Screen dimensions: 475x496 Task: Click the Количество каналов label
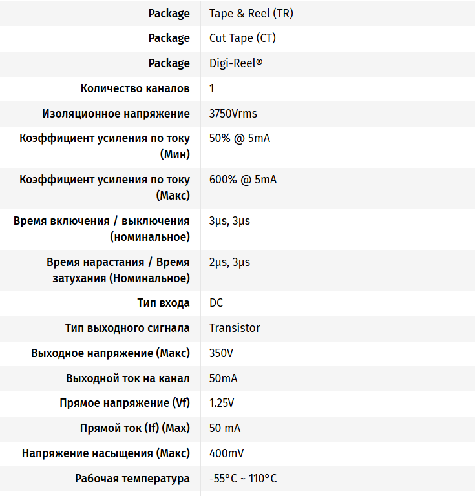135,88
